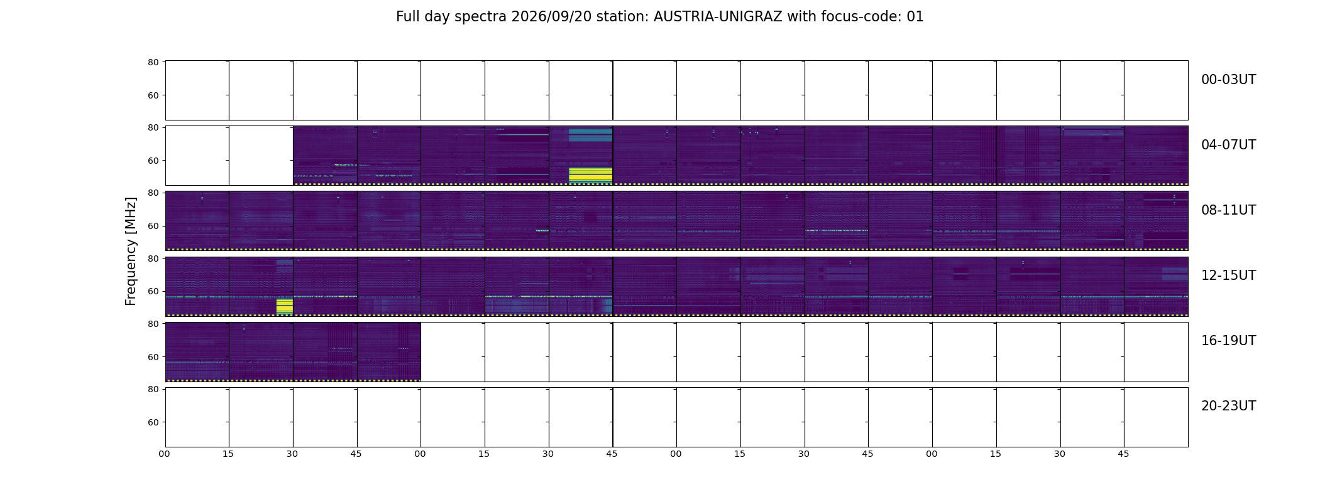Viewport: 1320px width, 502px height.
Task: Click the first data panel in 04-07UT row
Action: coord(325,156)
